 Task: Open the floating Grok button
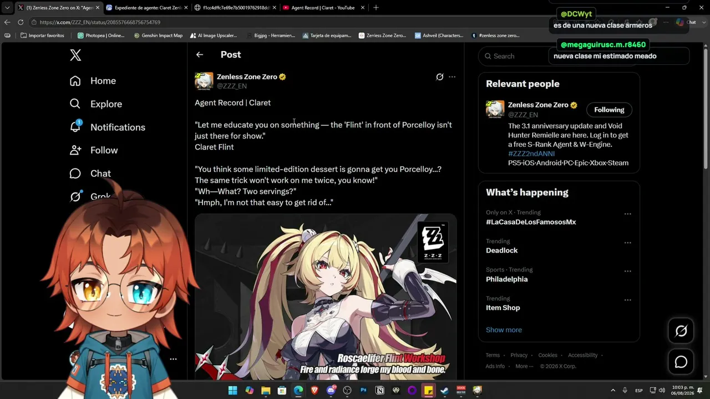(681, 331)
